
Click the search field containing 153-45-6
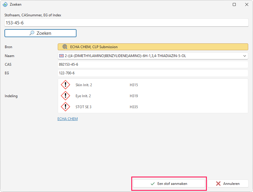click(126, 23)
